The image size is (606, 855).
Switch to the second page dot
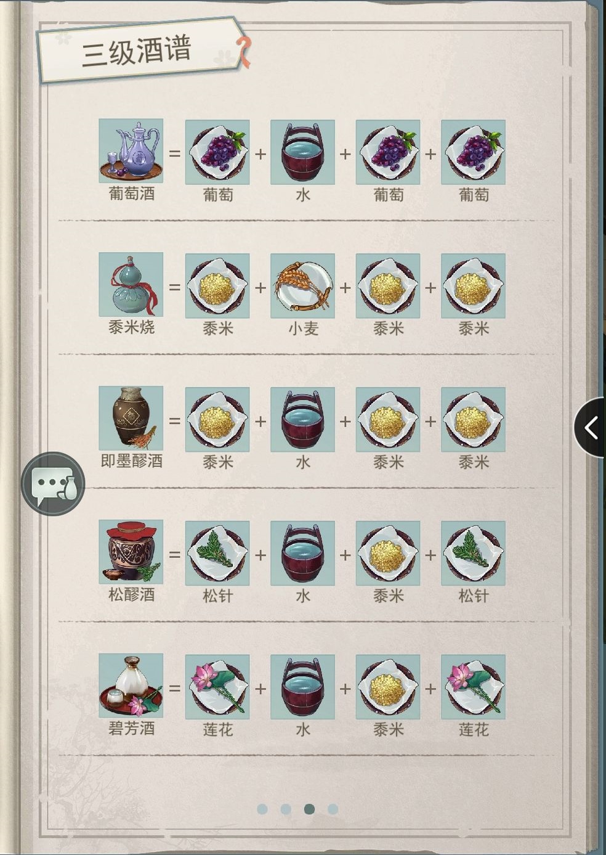click(x=286, y=809)
